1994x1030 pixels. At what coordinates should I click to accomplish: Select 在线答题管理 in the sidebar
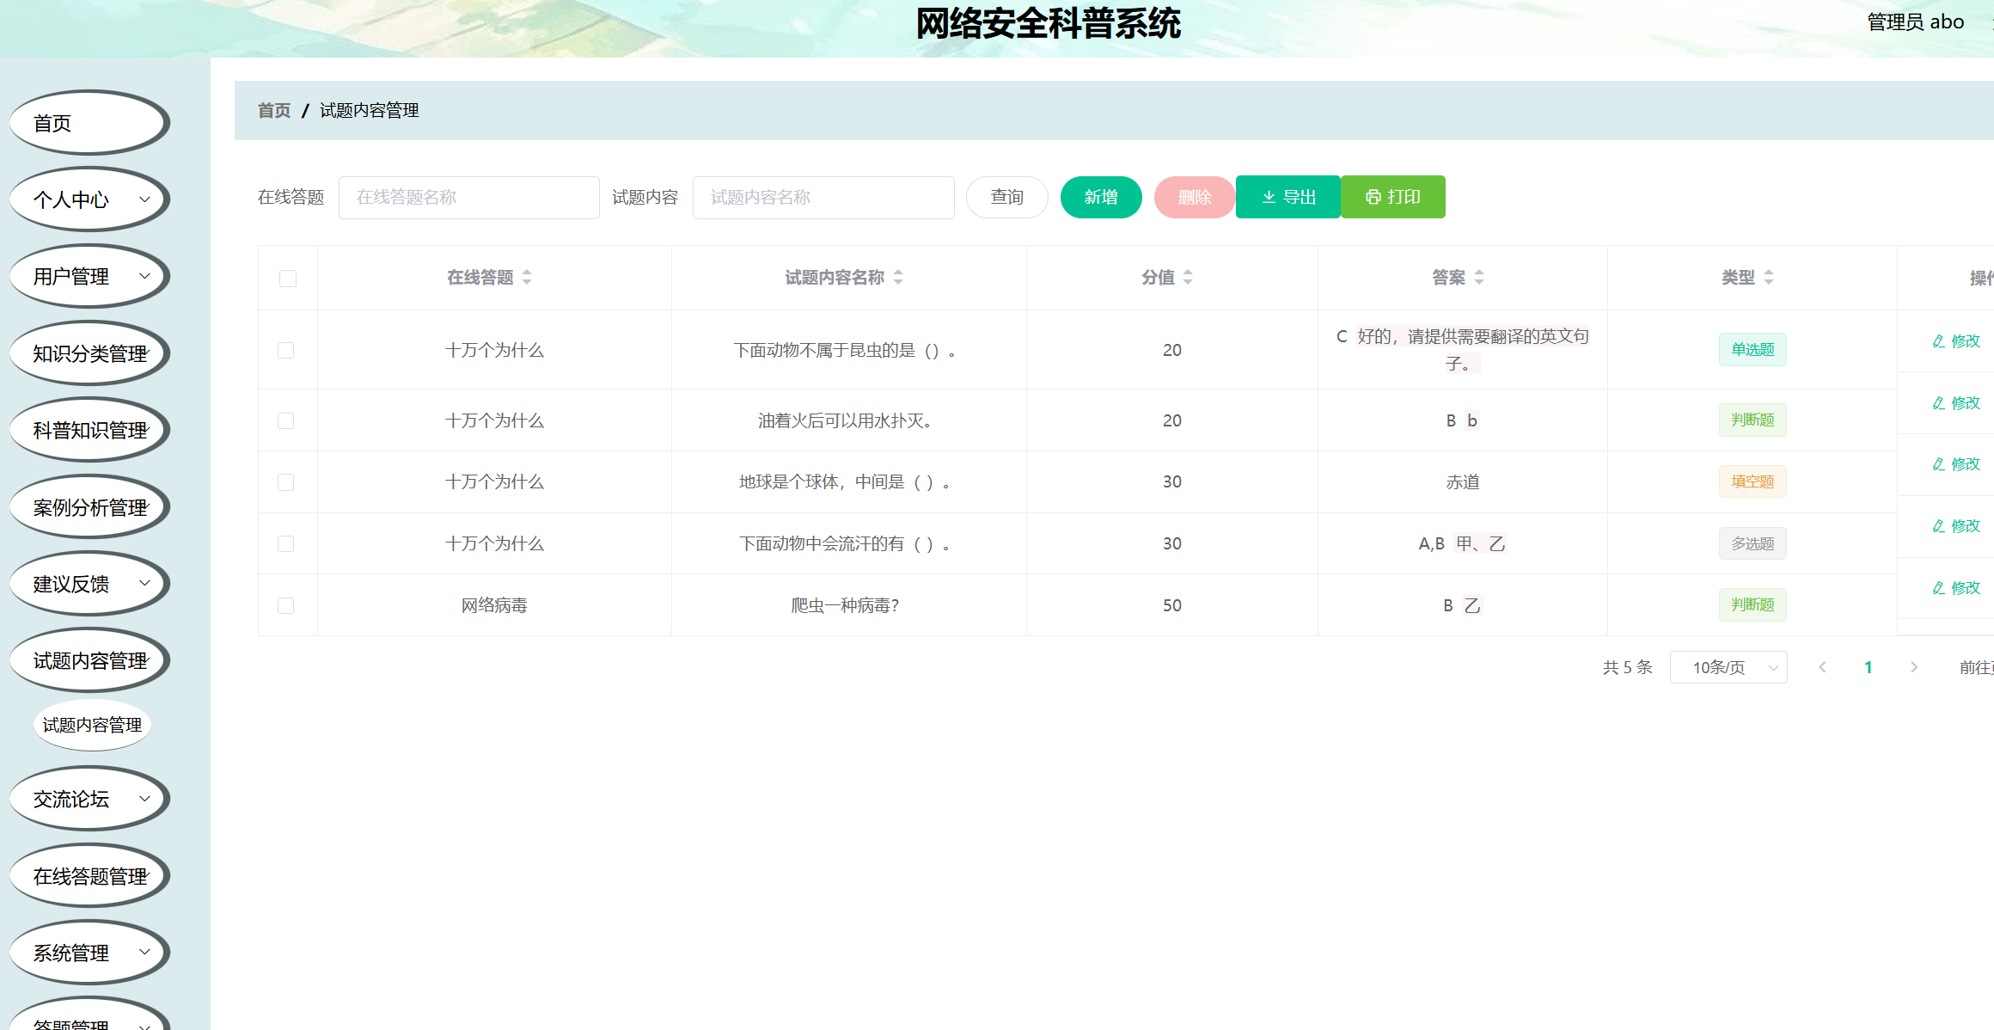coord(89,874)
